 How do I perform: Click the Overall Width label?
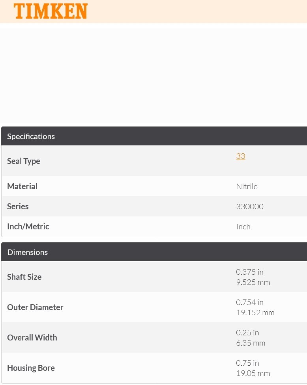(32, 338)
